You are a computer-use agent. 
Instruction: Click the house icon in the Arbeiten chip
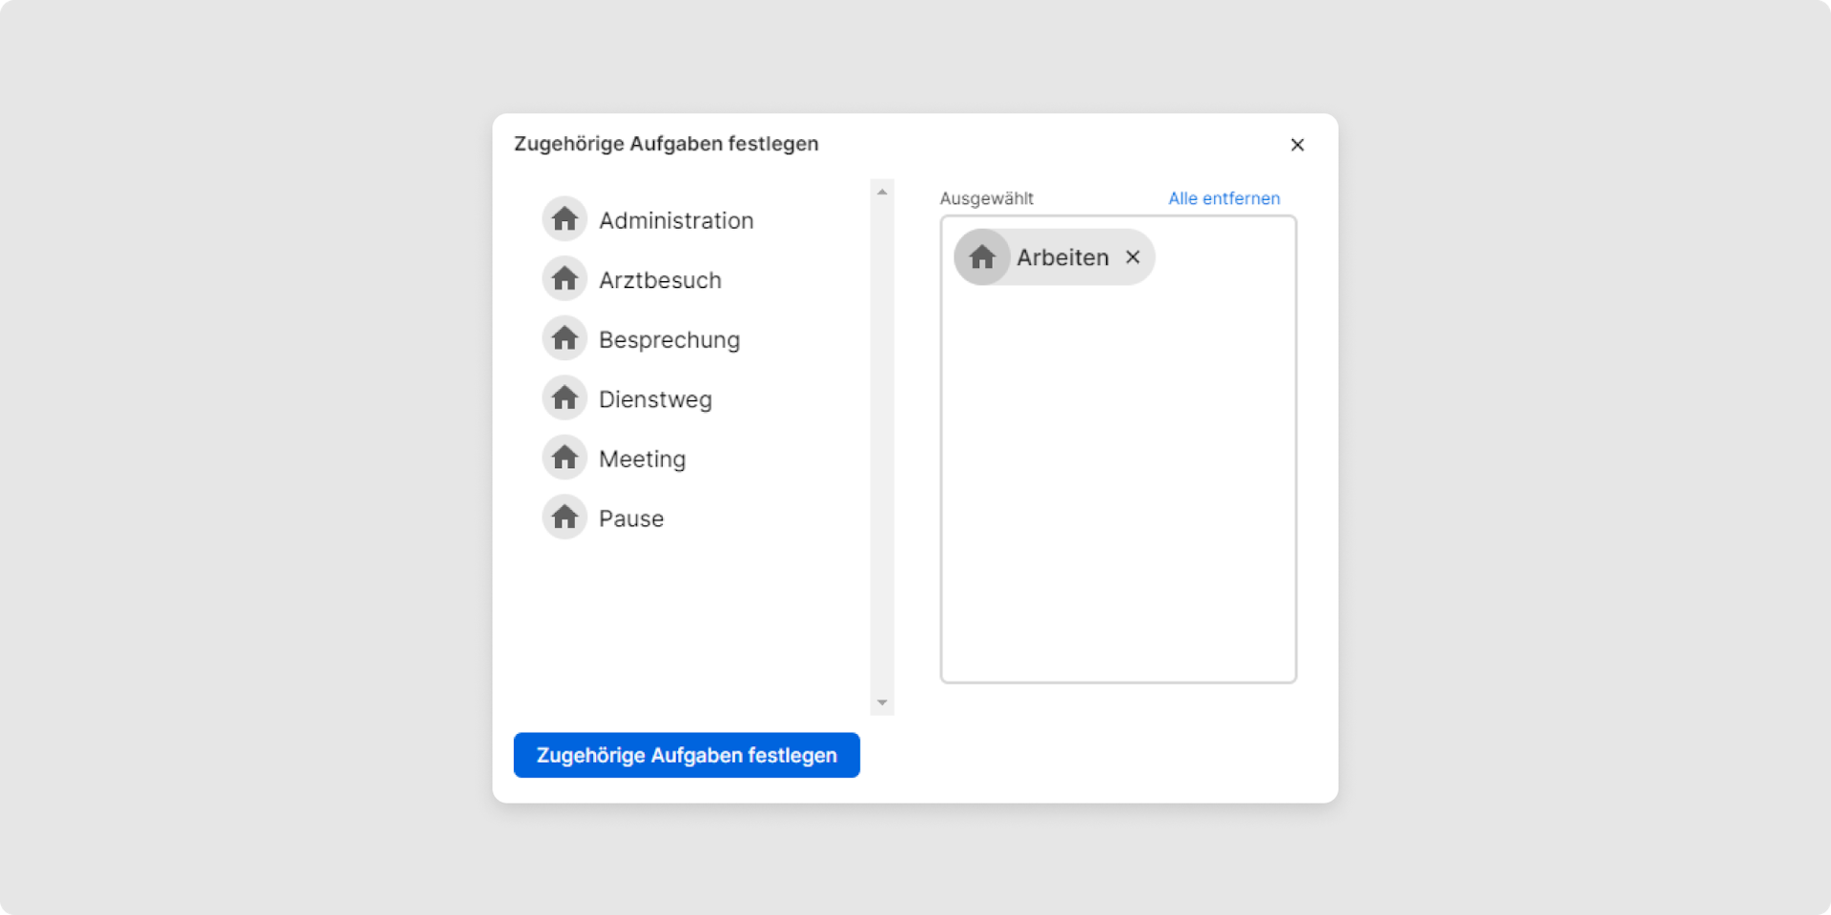pyautogui.click(x=982, y=257)
